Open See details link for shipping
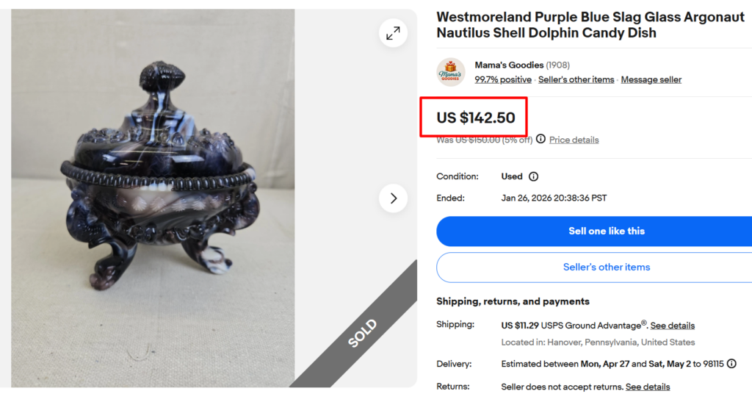Viewport: 752px width, 402px height. coord(672,326)
